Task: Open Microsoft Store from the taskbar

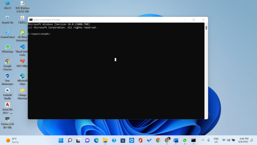Action: pyautogui.click(x=123, y=140)
